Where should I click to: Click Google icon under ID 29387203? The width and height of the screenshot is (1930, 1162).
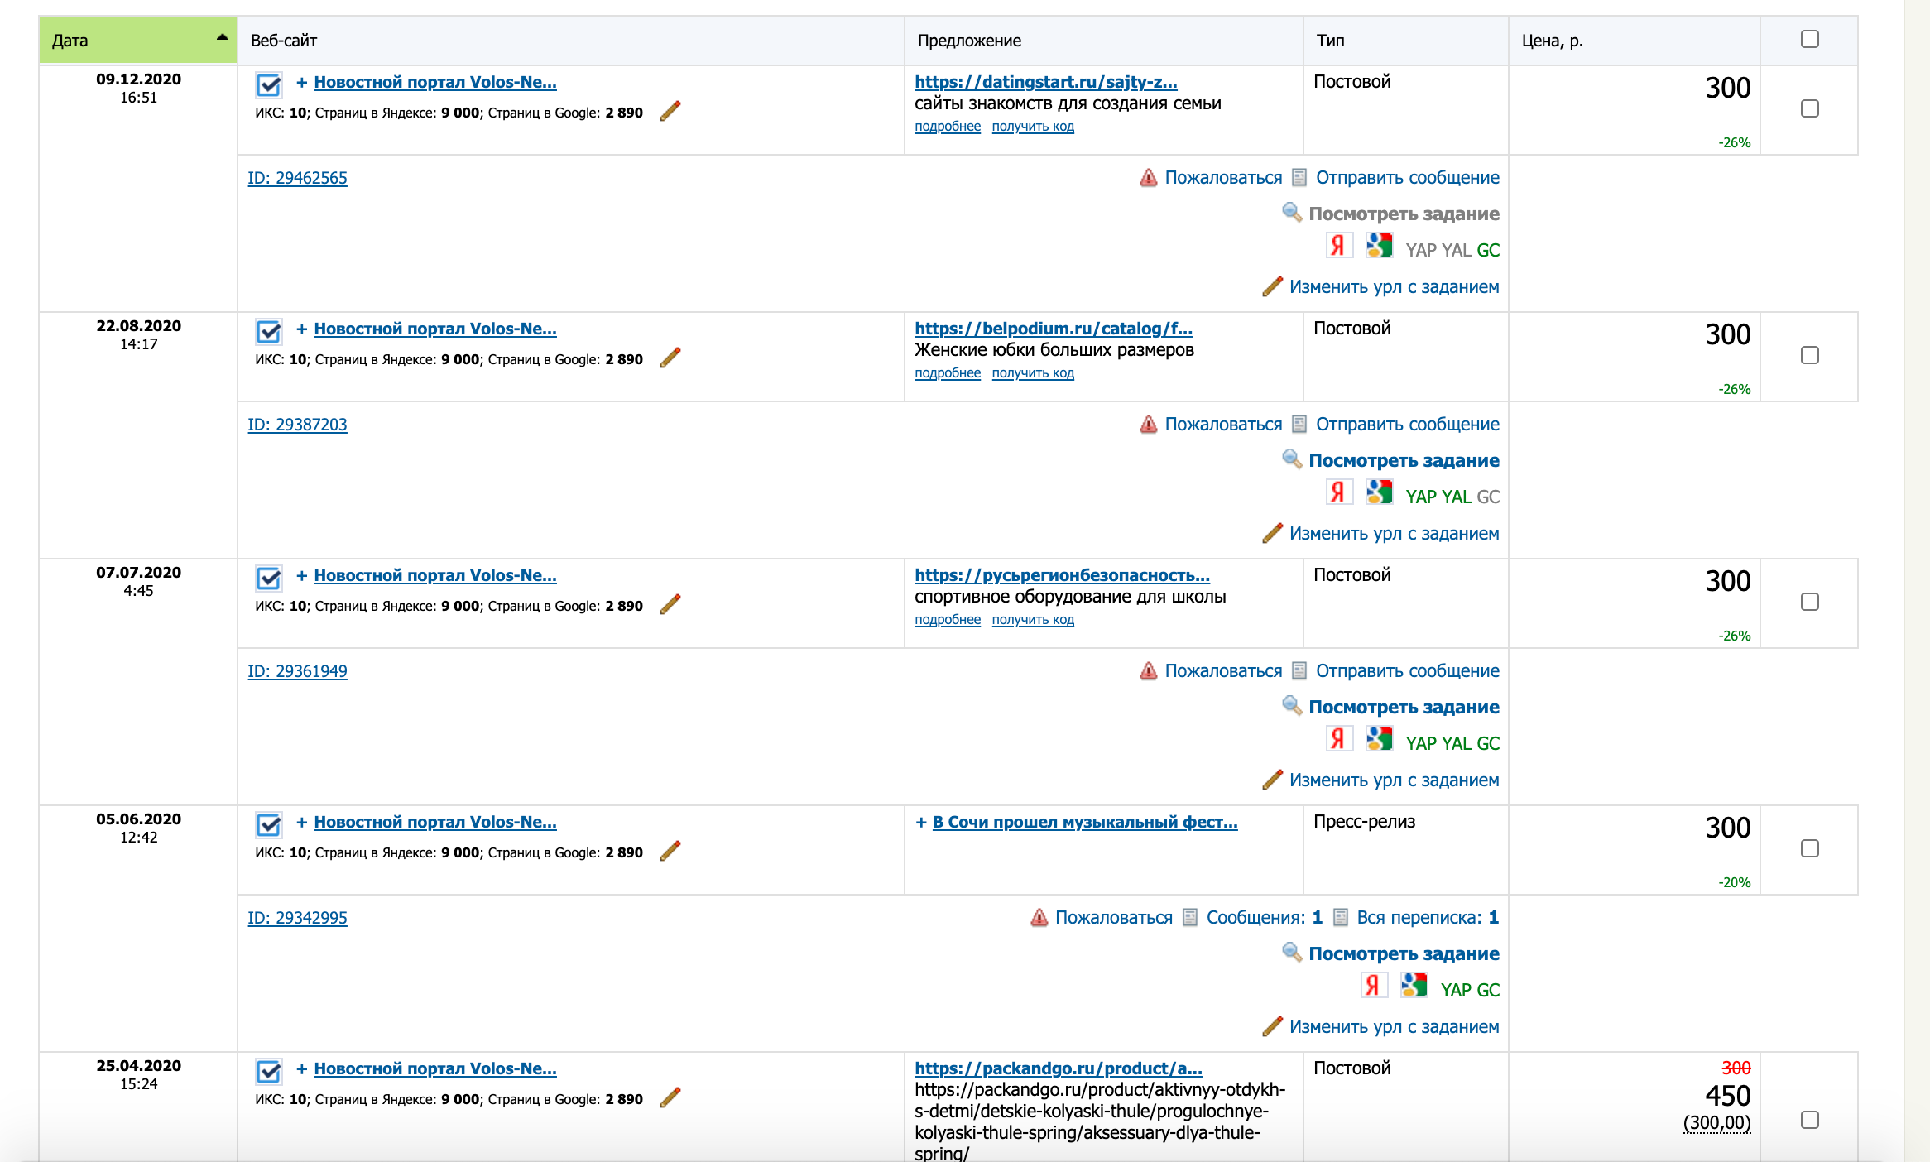[1379, 493]
